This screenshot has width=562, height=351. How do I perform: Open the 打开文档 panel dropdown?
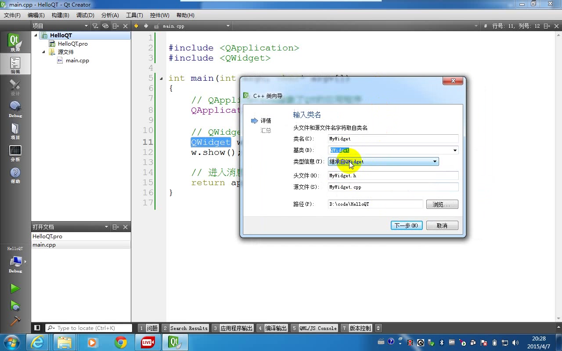(70, 227)
